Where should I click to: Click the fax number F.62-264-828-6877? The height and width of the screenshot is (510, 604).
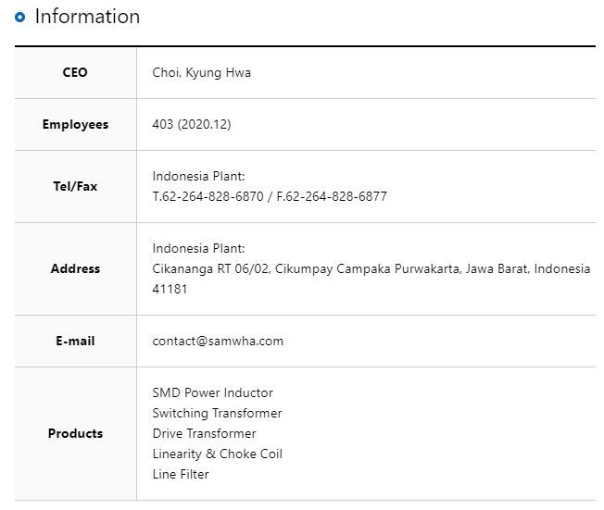tap(332, 196)
